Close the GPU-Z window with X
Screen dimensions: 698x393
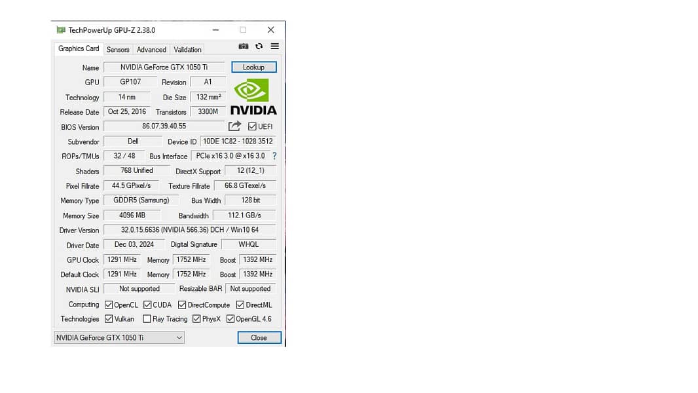coord(270,30)
